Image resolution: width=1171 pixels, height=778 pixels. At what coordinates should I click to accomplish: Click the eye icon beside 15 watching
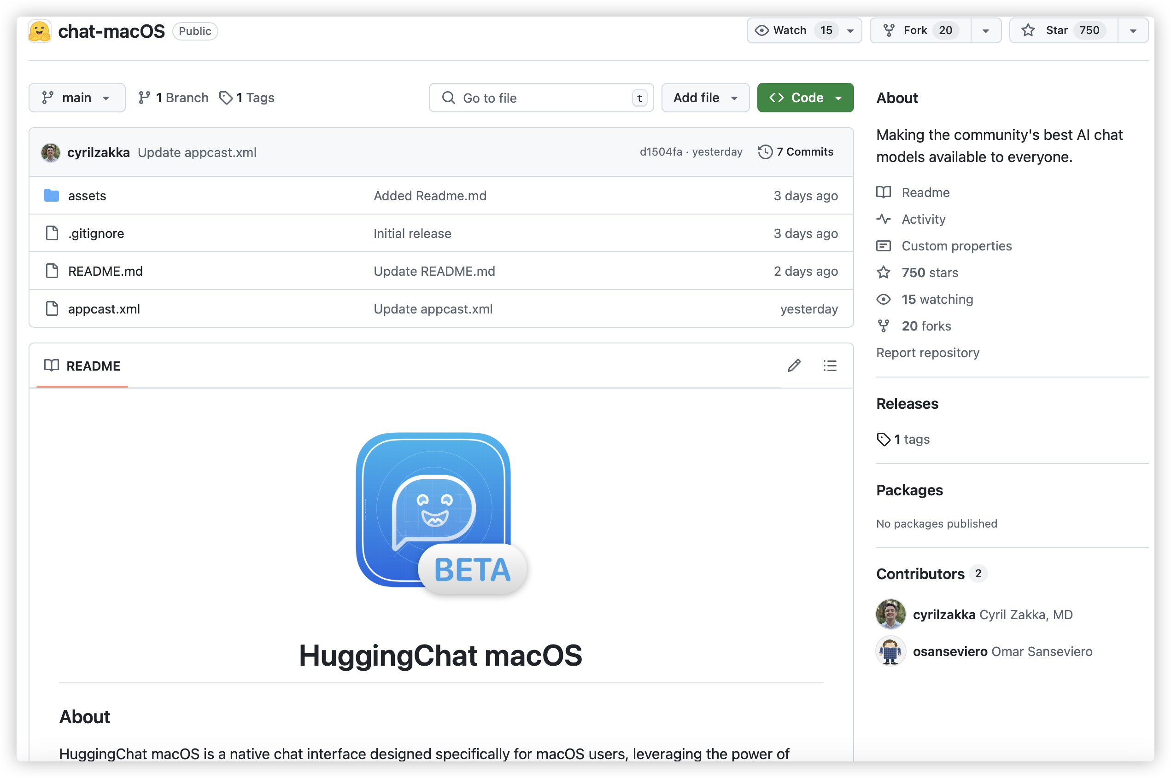[x=883, y=299]
